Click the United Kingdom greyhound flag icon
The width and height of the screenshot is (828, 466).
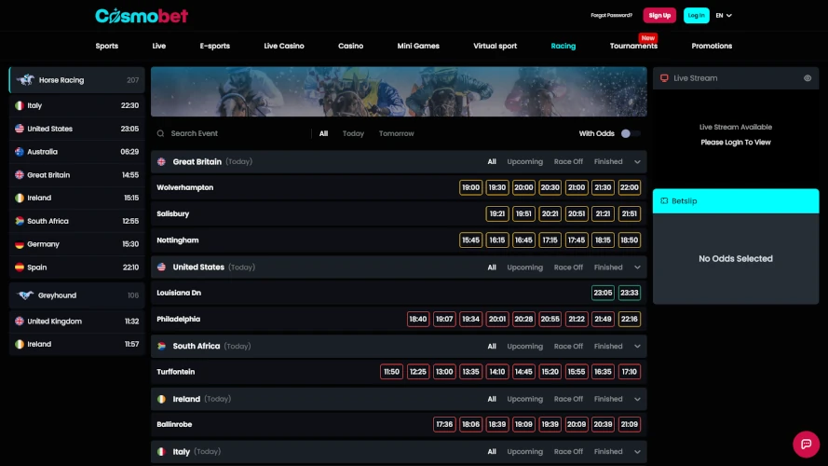click(20, 322)
